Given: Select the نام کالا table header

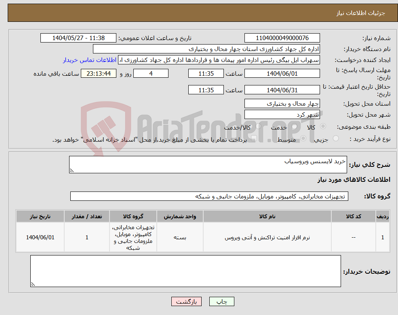Looking at the screenshot, I should click(x=267, y=216).
